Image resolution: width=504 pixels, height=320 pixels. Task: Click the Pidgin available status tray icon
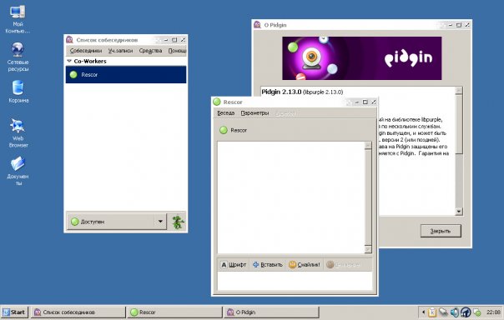[x=477, y=312]
